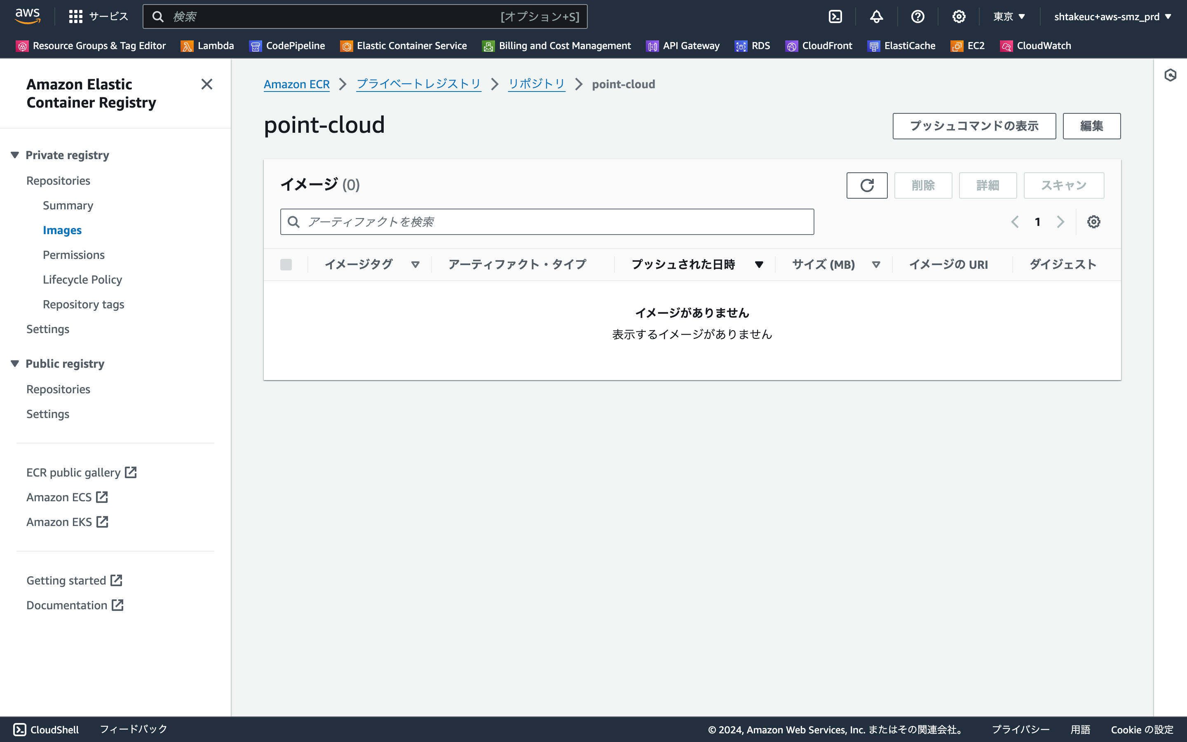The width and height of the screenshot is (1187, 742).
Task: Open the API Gateway shortcut
Action: 683,46
